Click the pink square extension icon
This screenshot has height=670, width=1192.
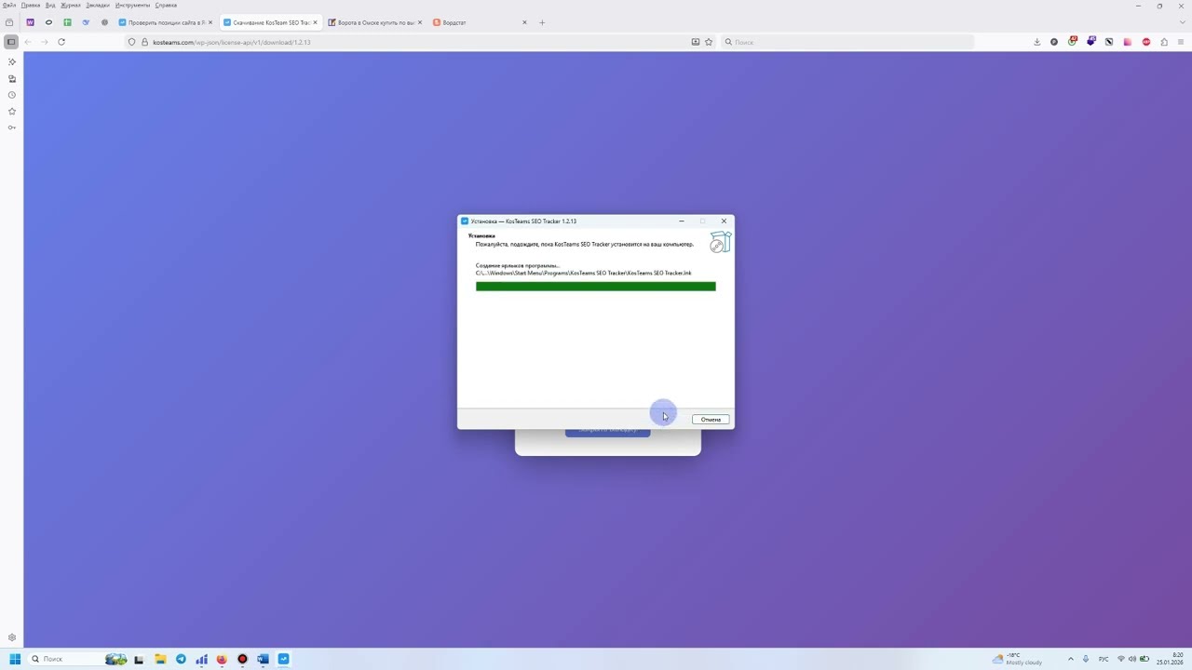coord(1128,42)
